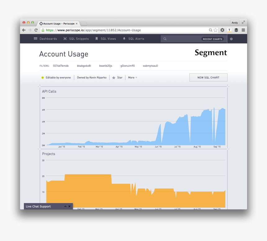Click the star icon beside Star
Image resolution: width=267 pixels, height=241 pixels.
tap(114, 78)
